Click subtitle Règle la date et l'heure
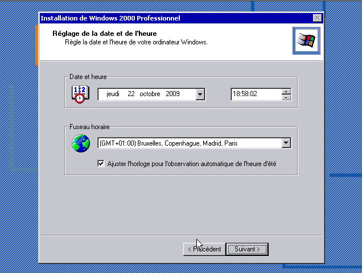Viewport: 362px width, 273px height. pos(136,42)
